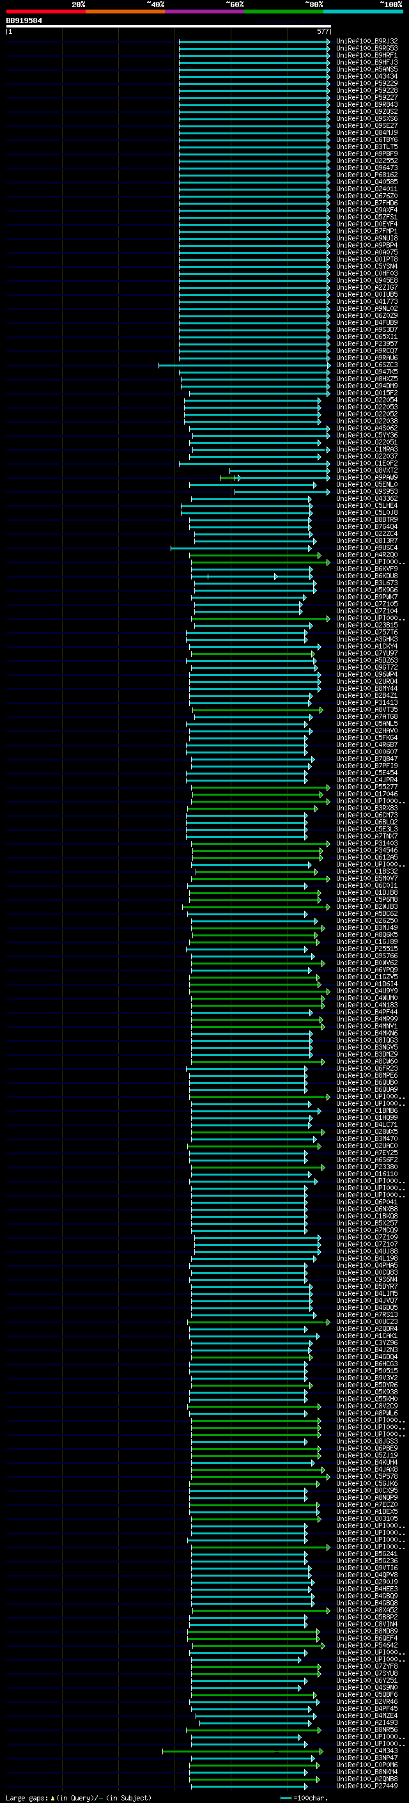Select hit label UniRef100_B3NP47
The image size is (409, 1803).
366,1758
